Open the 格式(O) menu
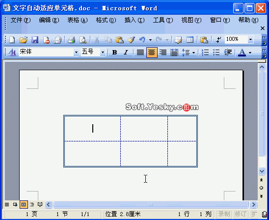 click(106, 20)
